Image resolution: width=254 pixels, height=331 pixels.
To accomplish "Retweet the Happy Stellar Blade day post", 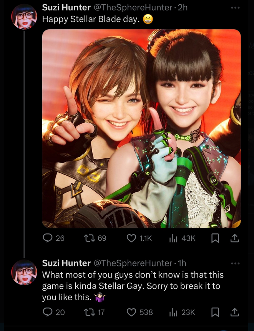I will 95,238.
